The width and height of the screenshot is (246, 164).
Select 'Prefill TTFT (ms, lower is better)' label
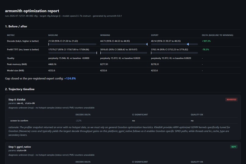(x=23, y=49)
